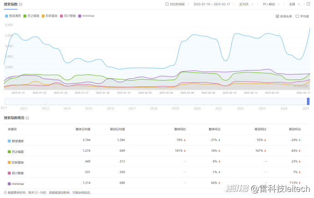Click the 整体环比 column header

point(214,130)
